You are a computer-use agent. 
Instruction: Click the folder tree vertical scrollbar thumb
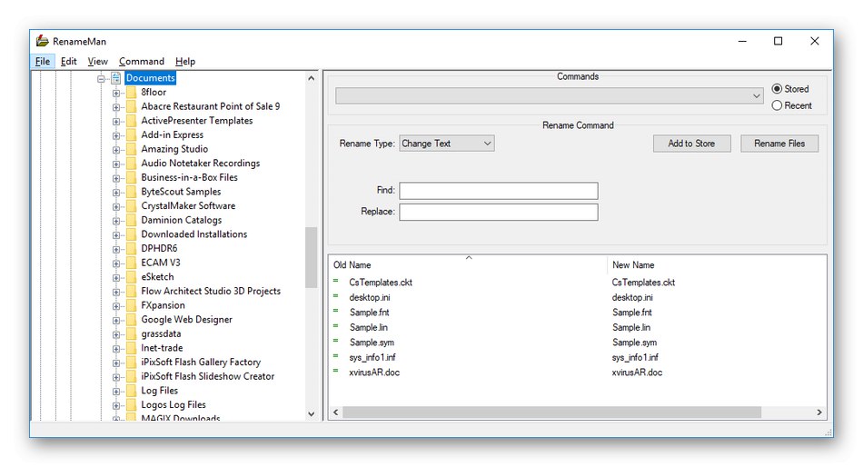tap(312, 258)
